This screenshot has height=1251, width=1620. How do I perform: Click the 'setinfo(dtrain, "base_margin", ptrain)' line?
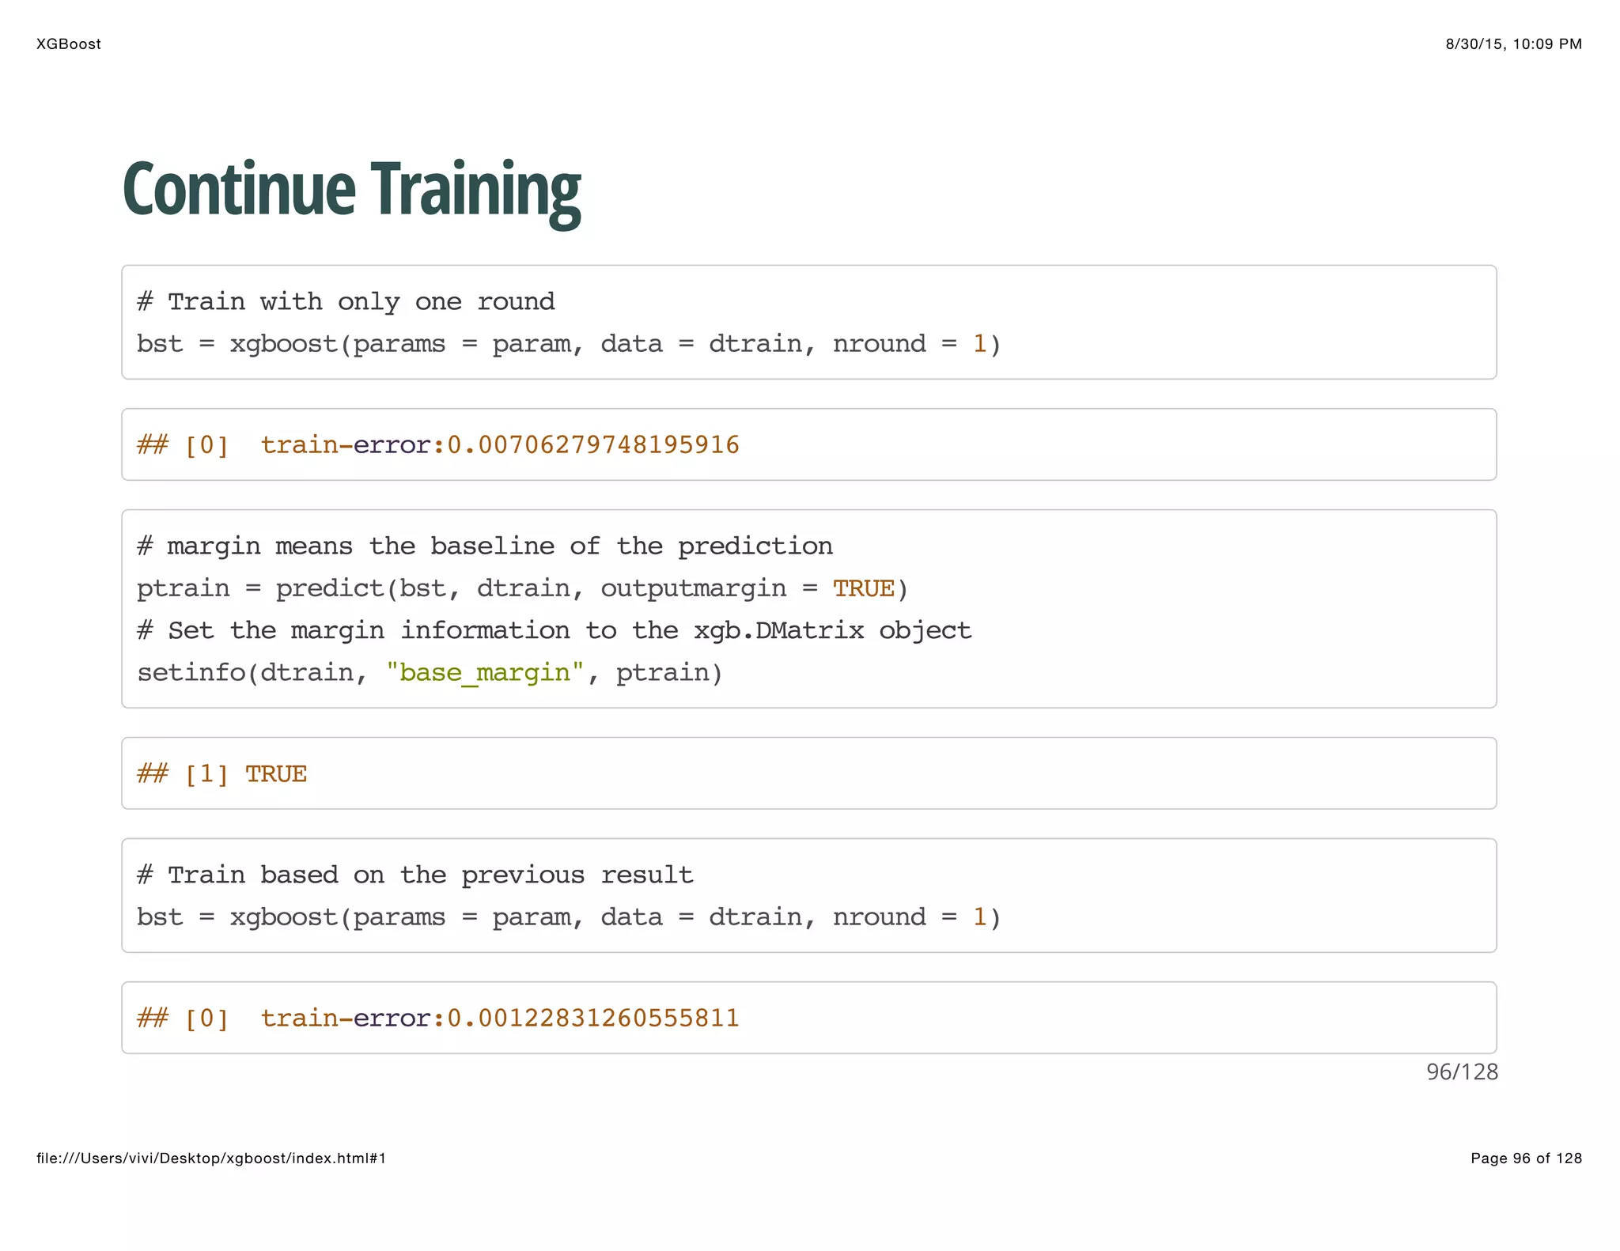coord(430,673)
